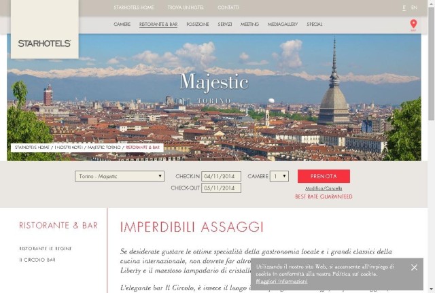Open the Mediagallery menu item
Viewport: 435px width, 293px height.
click(283, 24)
